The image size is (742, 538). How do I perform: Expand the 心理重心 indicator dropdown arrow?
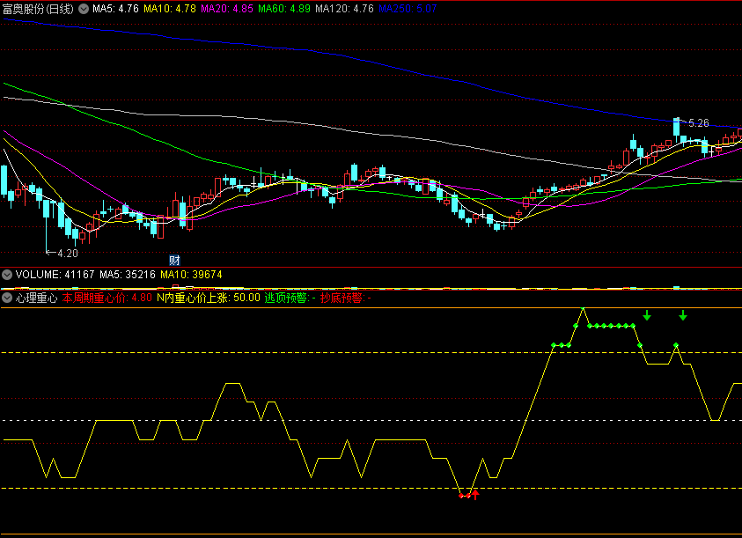tap(7, 298)
